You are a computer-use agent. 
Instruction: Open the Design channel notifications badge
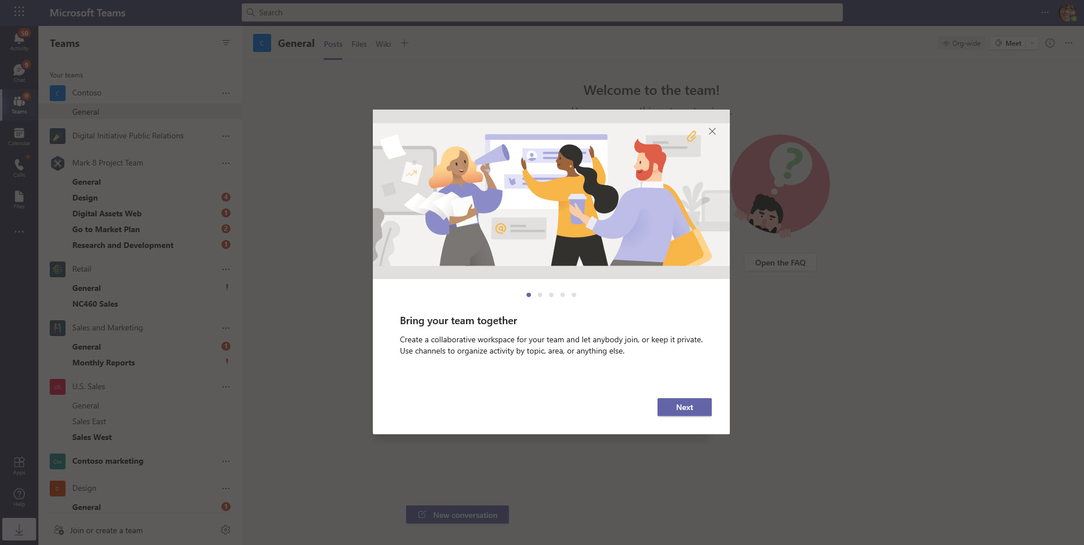(225, 197)
